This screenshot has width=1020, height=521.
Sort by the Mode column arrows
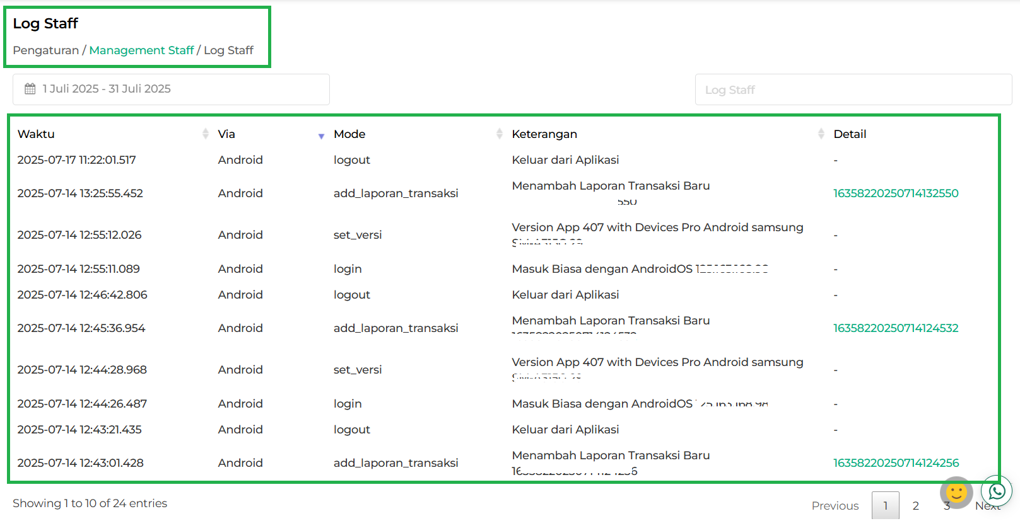[x=499, y=134]
